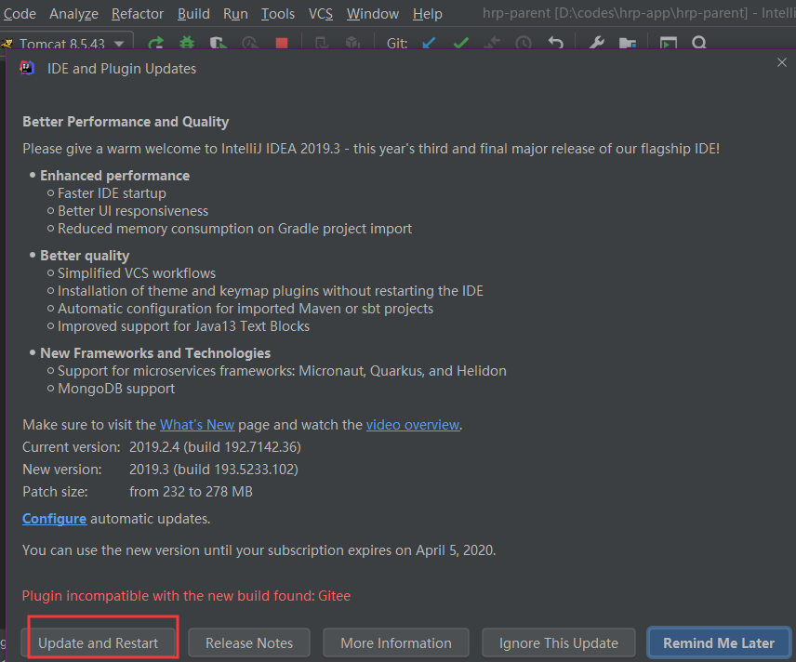Click the Profiler run icon
Image resolution: width=796 pixels, height=662 pixels.
click(x=250, y=43)
